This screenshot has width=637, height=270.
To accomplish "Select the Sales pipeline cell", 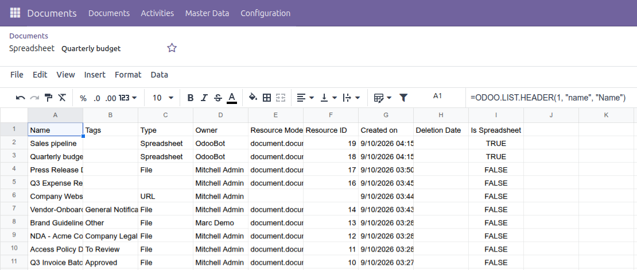I will [55, 144].
